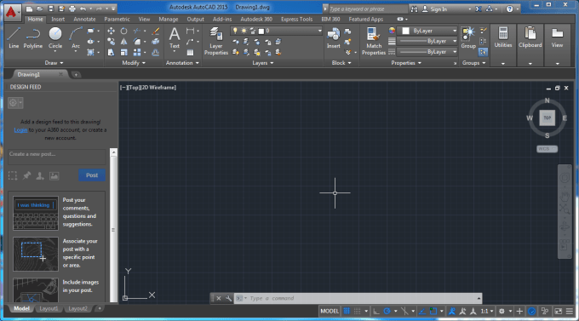Switch to the Annotate ribbon tab
Screen dimensions: 579x321
[x=84, y=20]
